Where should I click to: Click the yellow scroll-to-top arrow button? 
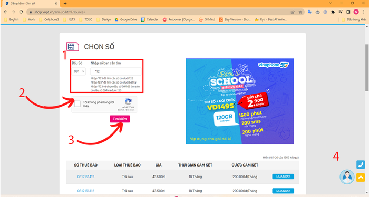[x=361, y=178]
